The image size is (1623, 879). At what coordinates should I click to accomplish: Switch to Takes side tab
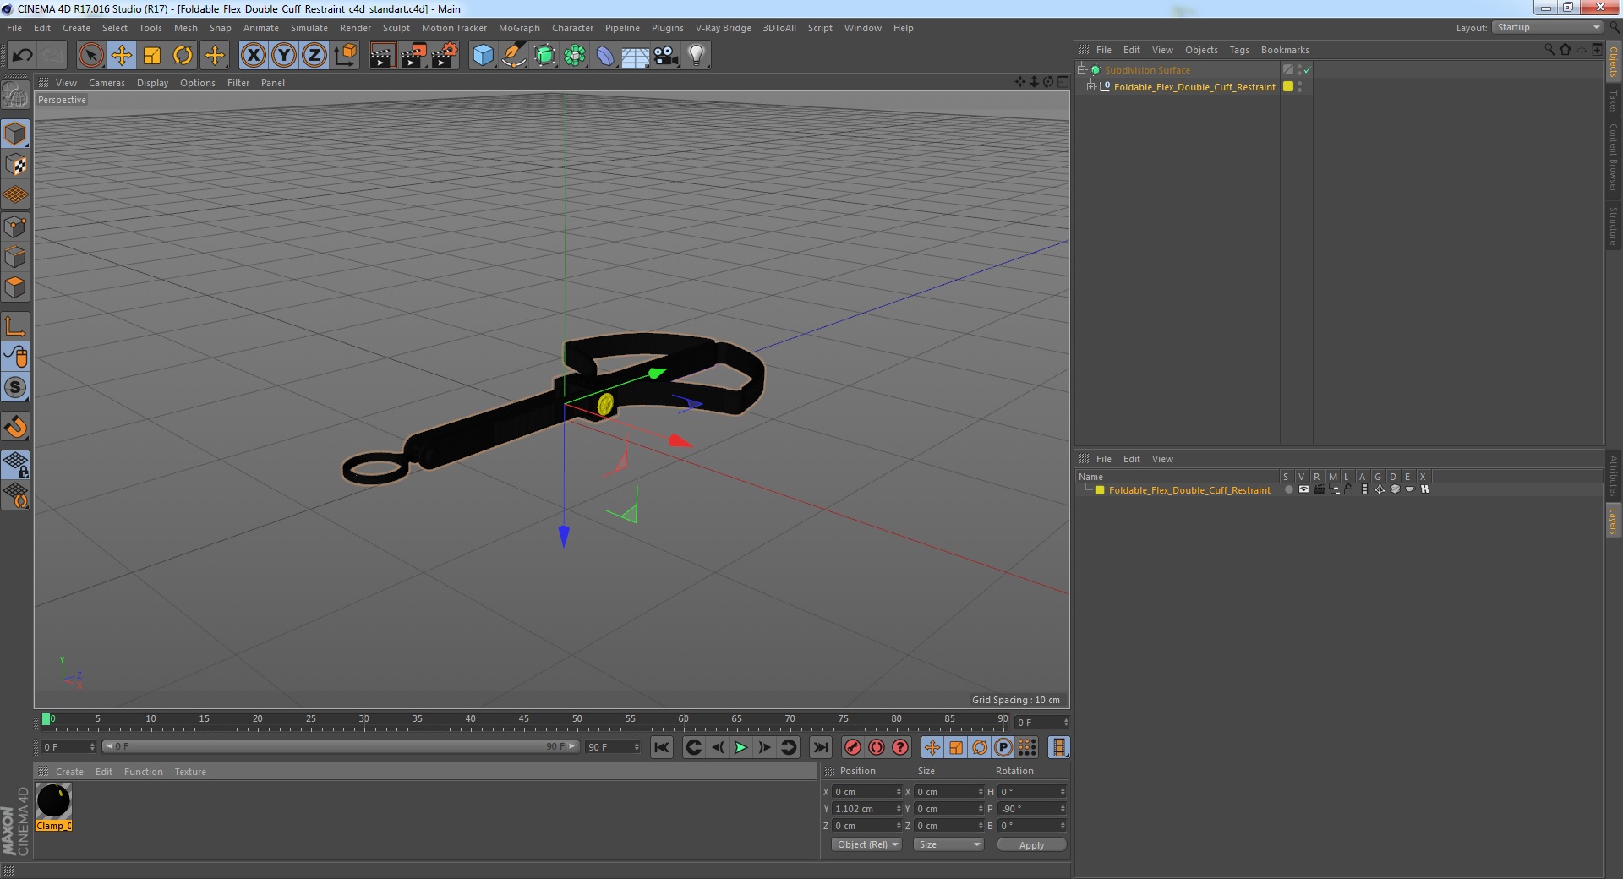pos(1613,101)
